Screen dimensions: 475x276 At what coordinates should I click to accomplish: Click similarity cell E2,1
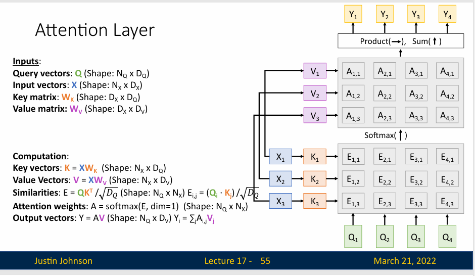[x=385, y=156]
